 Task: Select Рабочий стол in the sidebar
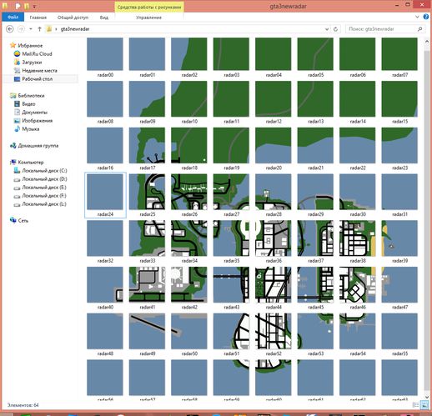click(x=37, y=79)
